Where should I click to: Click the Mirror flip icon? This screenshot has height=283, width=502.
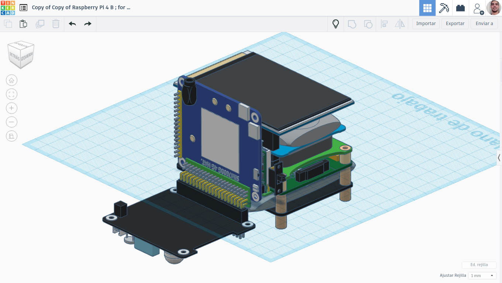click(400, 24)
